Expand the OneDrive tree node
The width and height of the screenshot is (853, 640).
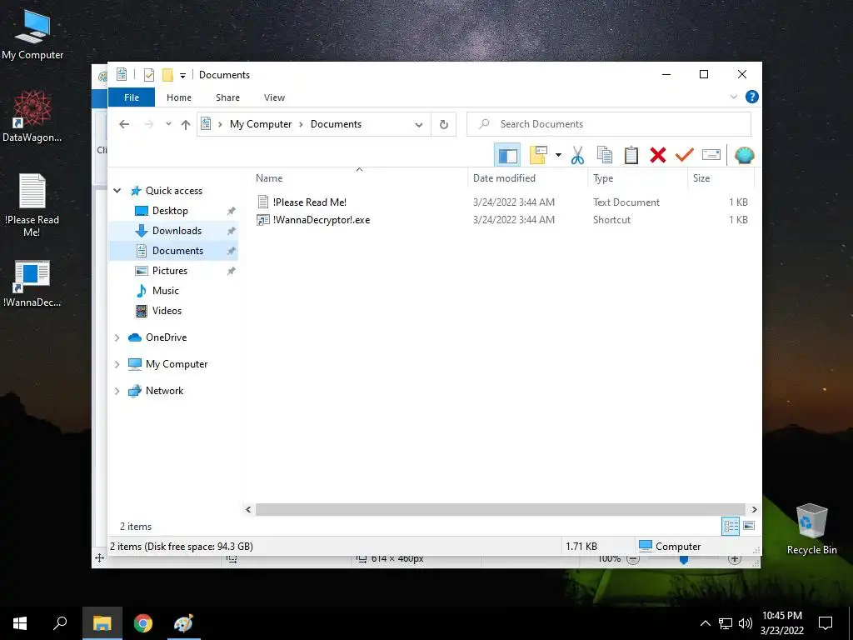click(x=117, y=337)
